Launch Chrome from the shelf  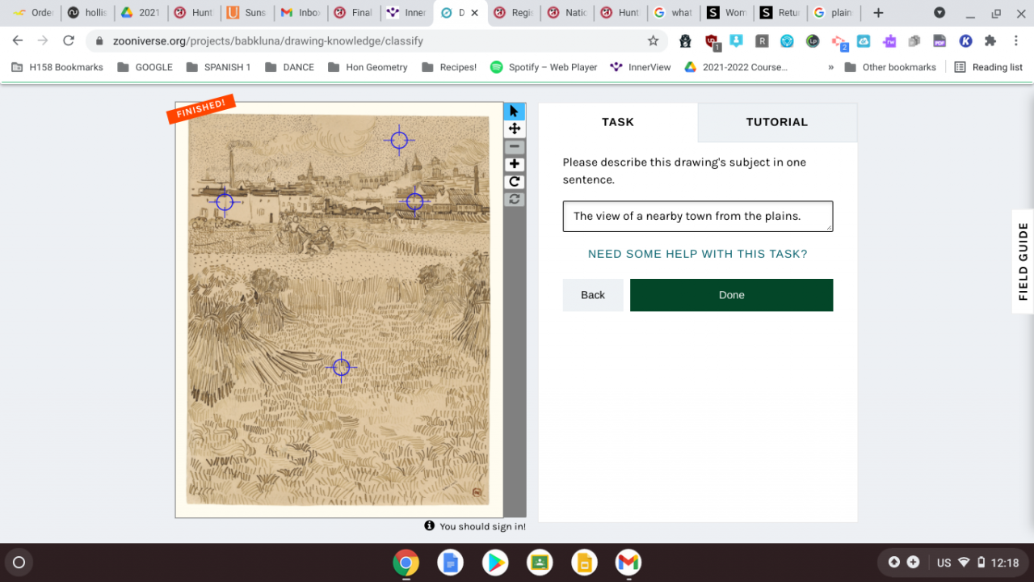point(406,563)
